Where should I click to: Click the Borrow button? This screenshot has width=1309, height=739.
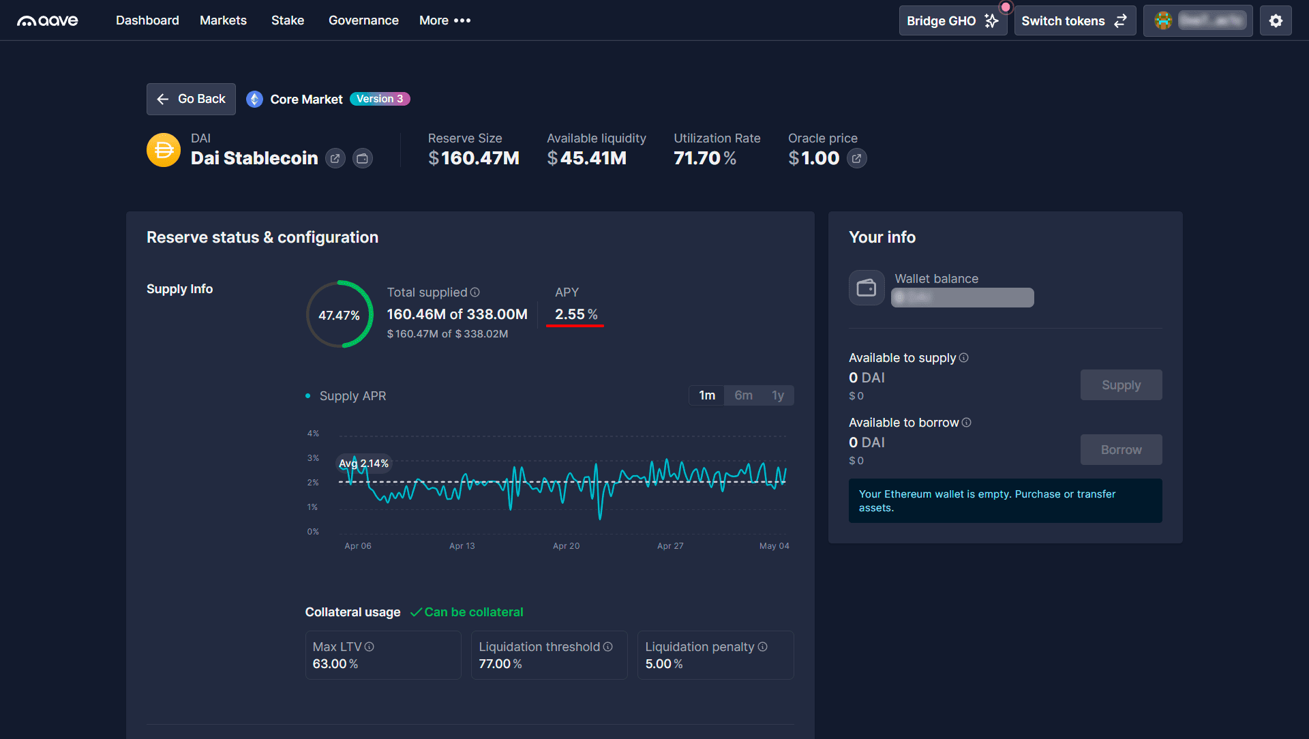1121,450
